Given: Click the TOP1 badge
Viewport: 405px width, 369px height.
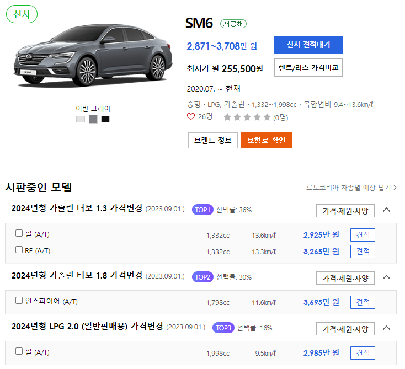Looking at the screenshot, I should pyautogui.click(x=202, y=210).
